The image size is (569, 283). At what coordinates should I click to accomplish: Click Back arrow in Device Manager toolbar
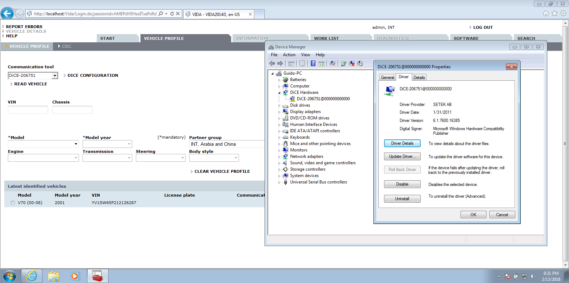[x=272, y=63]
